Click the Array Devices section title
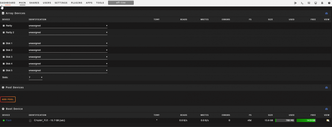Image resolution: width=332 pixels, height=127 pixels. pyautogui.click(x=16, y=13)
